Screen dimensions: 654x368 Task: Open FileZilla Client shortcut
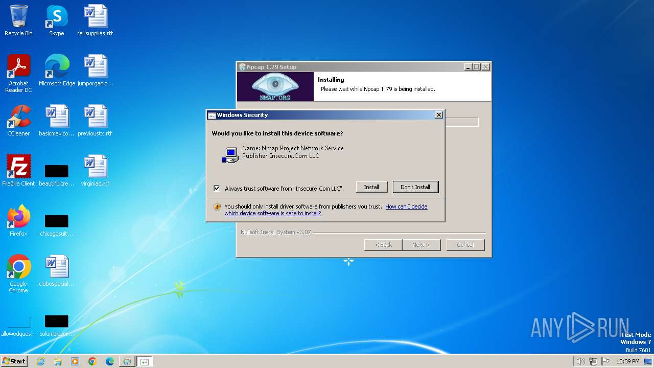pos(18,171)
